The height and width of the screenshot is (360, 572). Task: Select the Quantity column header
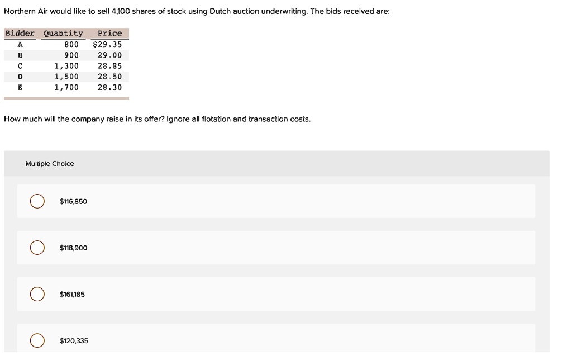[63, 33]
